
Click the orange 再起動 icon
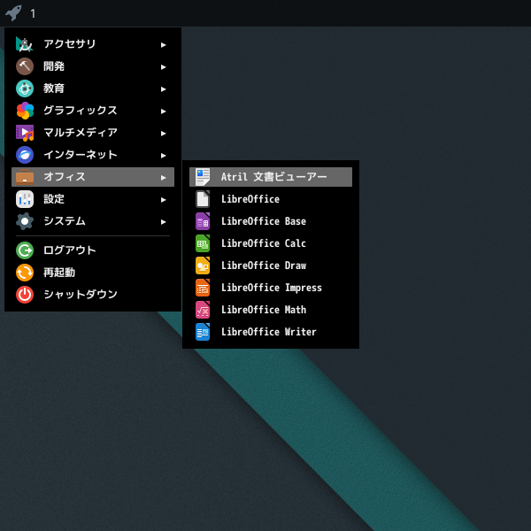(x=25, y=273)
